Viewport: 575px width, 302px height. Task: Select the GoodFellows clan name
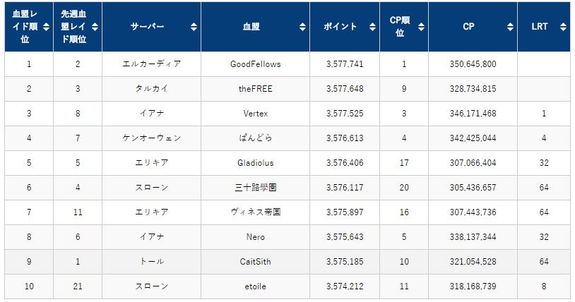255,64
